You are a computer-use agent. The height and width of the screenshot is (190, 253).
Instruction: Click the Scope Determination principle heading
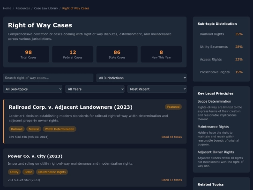214,101
